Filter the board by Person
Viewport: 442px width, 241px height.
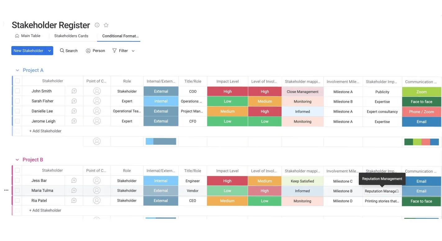95,51
